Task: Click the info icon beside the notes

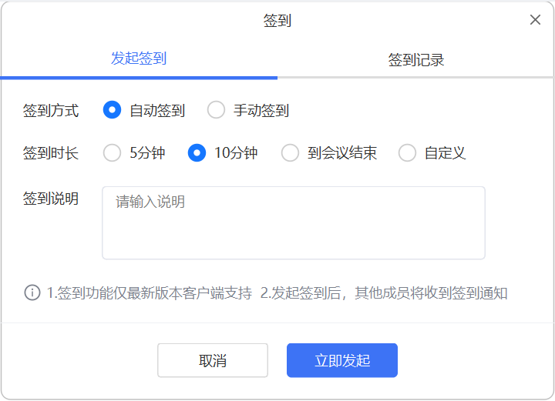Action: 32,292
